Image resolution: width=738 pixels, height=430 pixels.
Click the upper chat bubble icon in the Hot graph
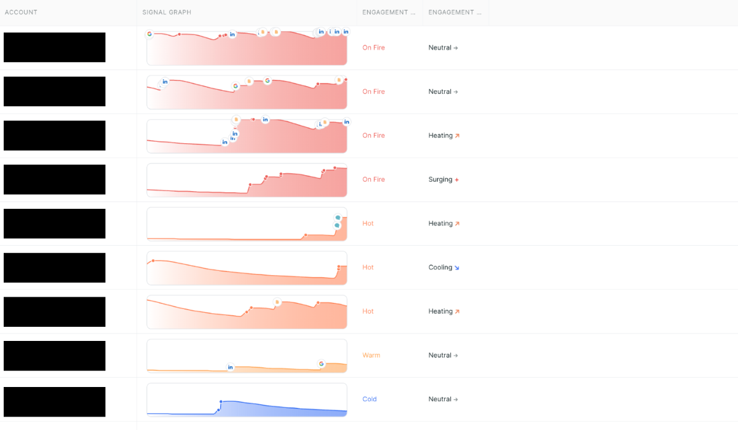point(338,218)
